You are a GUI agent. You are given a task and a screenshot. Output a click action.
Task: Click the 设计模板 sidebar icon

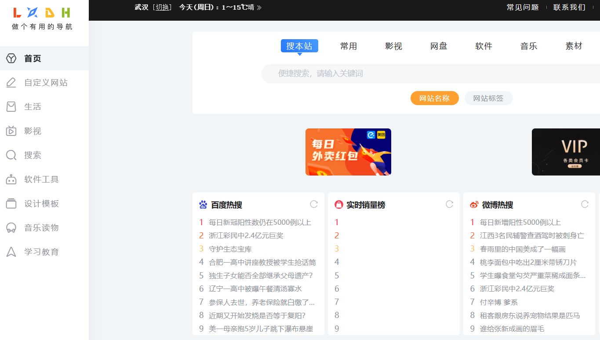point(11,203)
